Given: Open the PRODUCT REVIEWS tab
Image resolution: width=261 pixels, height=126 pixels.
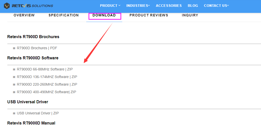Looking at the screenshot, I should 149,15.
